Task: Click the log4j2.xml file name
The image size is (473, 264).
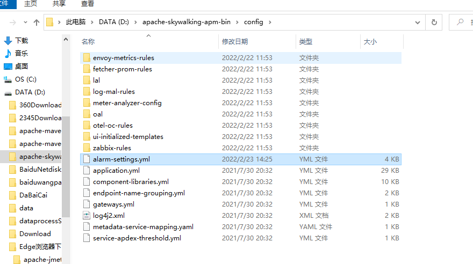Action: click(x=109, y=216)
